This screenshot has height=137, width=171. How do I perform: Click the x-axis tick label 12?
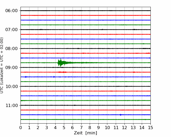point(124,128)
